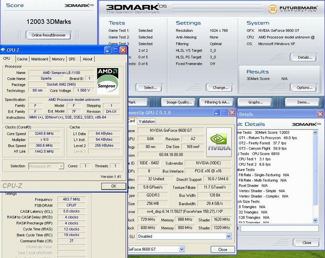Screen dimensions: 325x258
Task: Open the Graphs... button
Action: [255, 102]
